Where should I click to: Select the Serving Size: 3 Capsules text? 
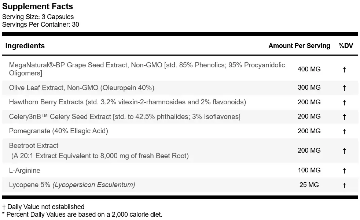38,17
